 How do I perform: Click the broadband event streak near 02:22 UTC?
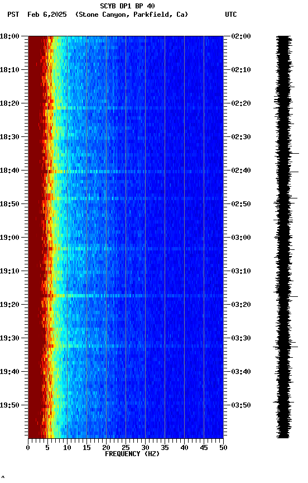[x=126, y=108]
